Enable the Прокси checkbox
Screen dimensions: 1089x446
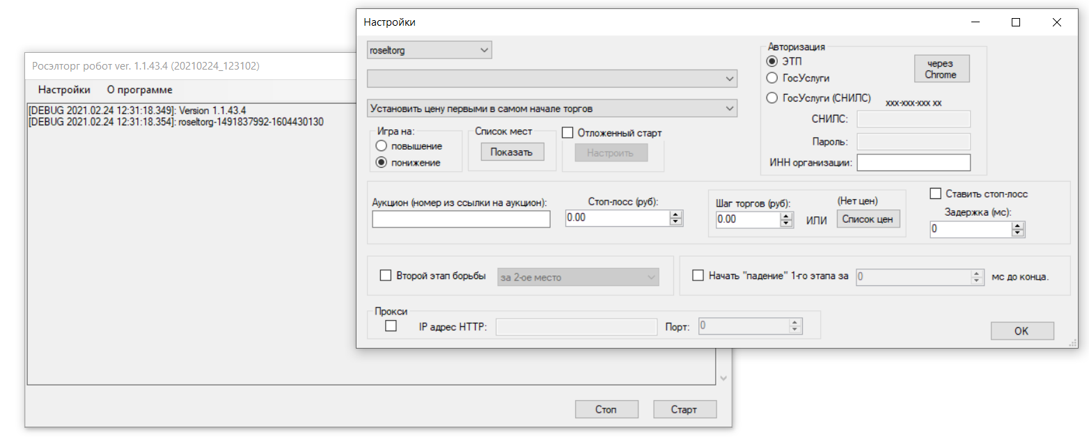tap(391, 325)
